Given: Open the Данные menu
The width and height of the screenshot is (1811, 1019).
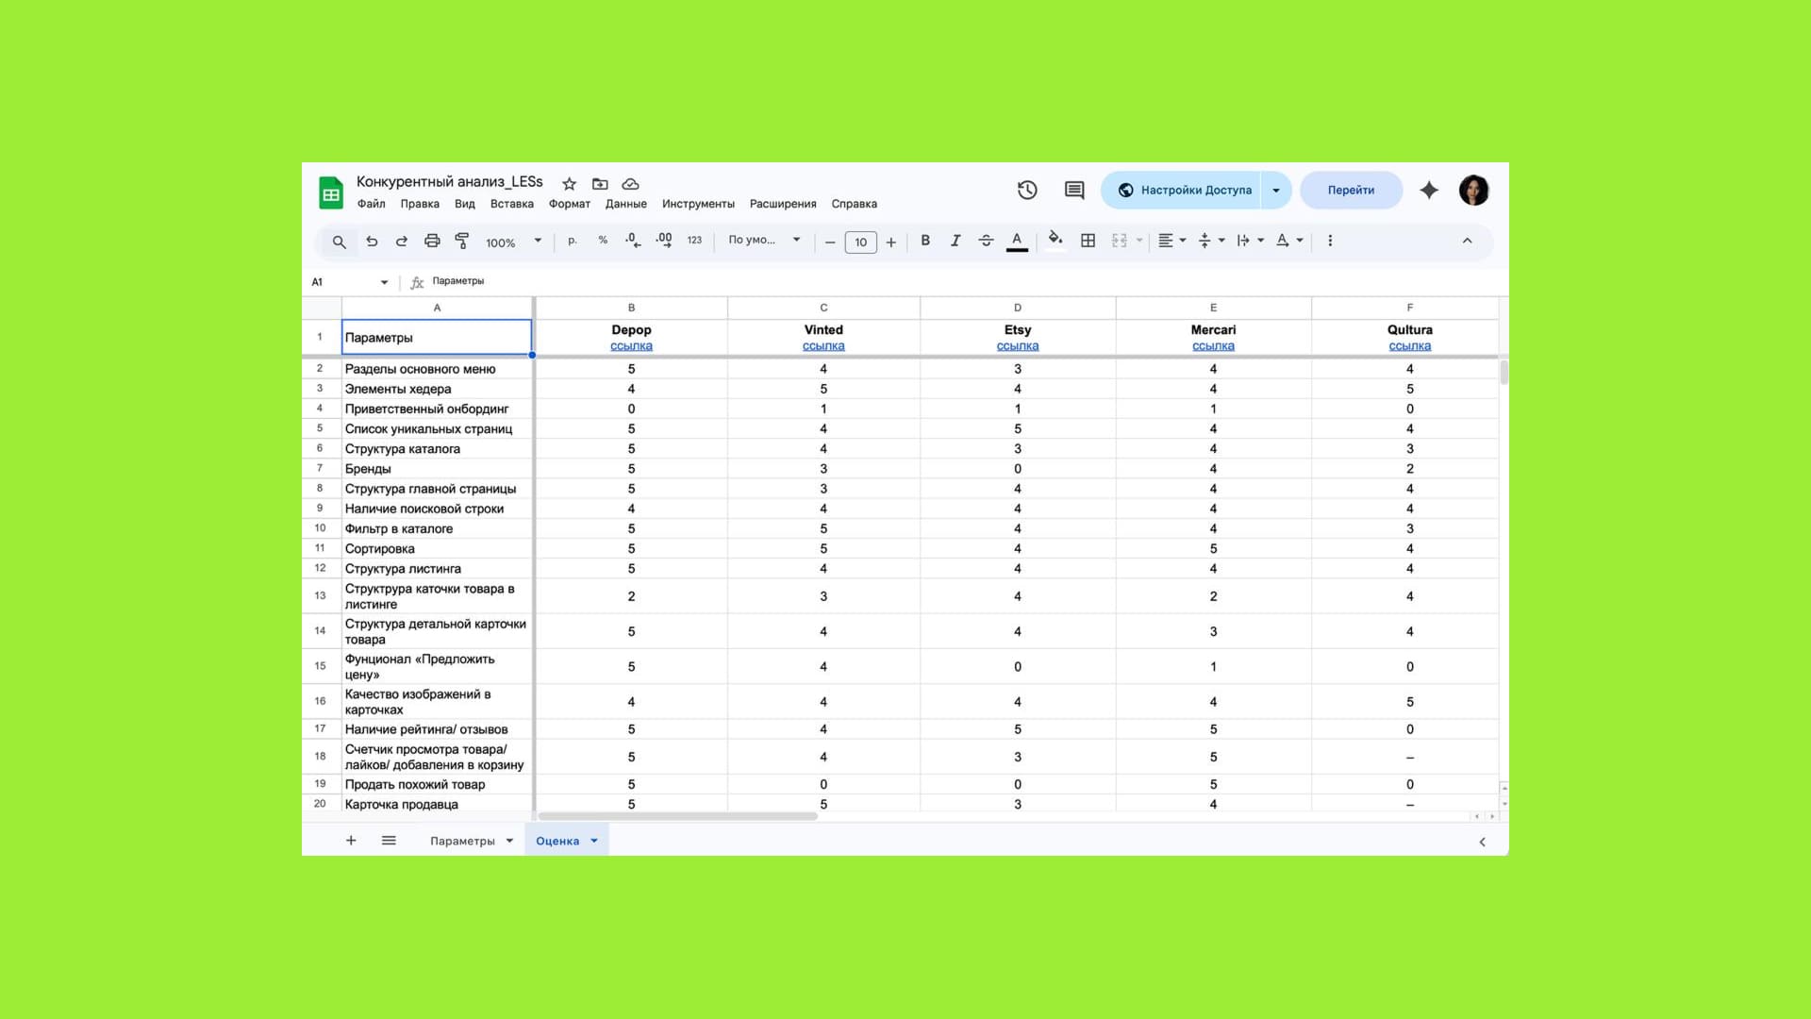Looking at the screenshot, I should coord(625,204).
